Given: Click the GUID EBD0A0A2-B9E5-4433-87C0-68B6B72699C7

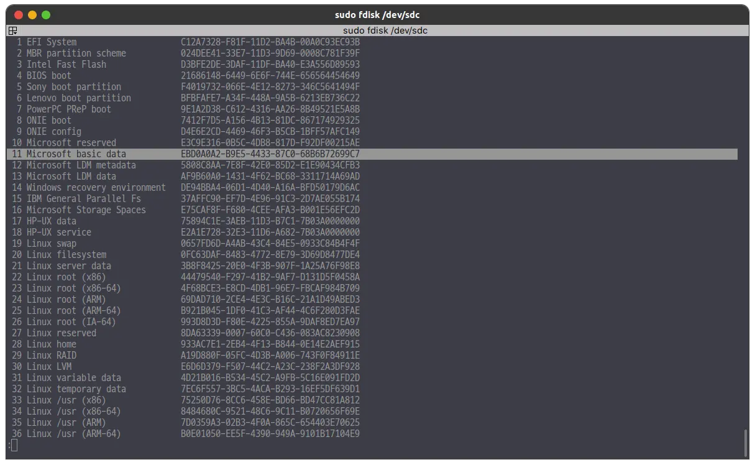Looking at the screenshot, I should (270, 154).
